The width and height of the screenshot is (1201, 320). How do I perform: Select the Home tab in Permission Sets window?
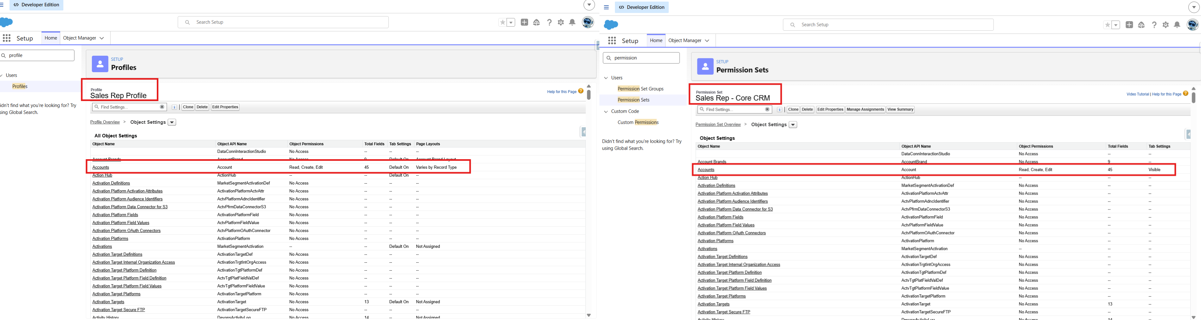pyautogui.click(x=656, y=41)
